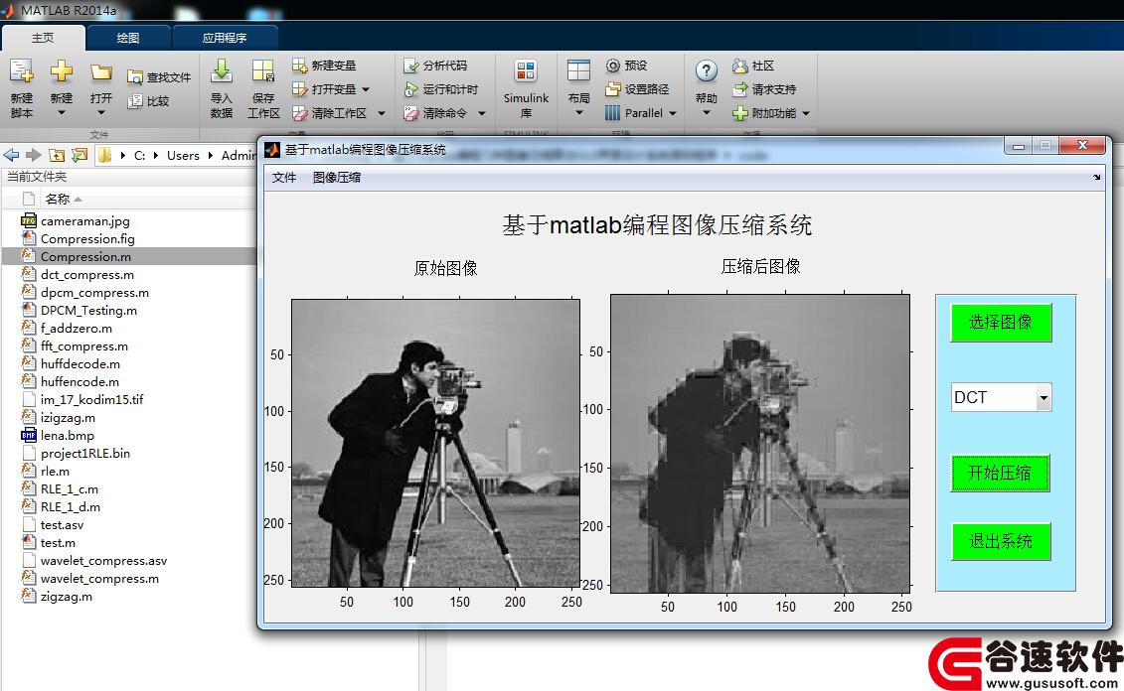Click the Clear Workspace (清除工作区) icon
This screenshot has height=691, width=1124.
tap(300, 113)
